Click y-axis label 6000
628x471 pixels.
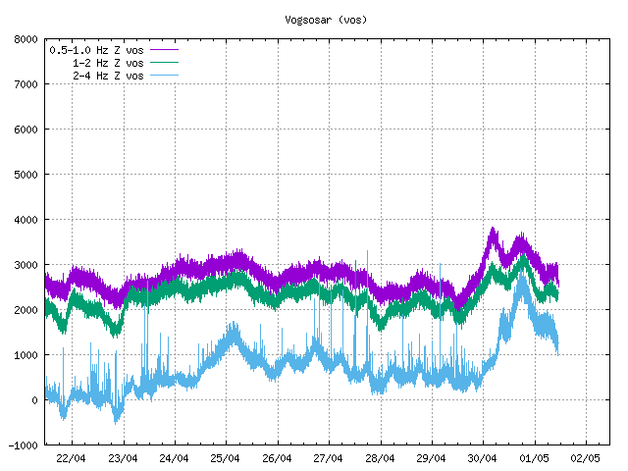(26, 130)
